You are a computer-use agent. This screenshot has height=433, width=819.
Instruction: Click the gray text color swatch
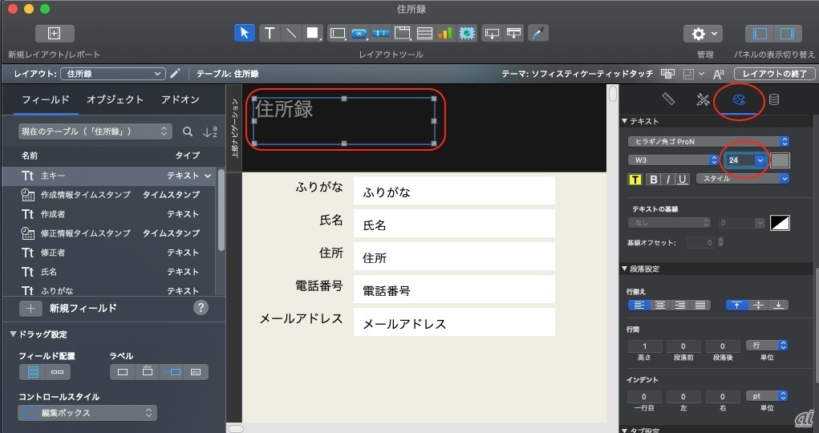pos(780,160)
